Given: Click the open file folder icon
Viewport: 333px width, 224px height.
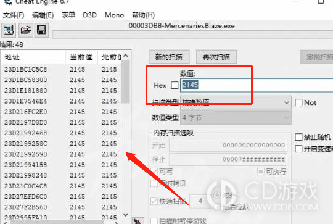Looking at the screenshot, I should pos(26,30).
